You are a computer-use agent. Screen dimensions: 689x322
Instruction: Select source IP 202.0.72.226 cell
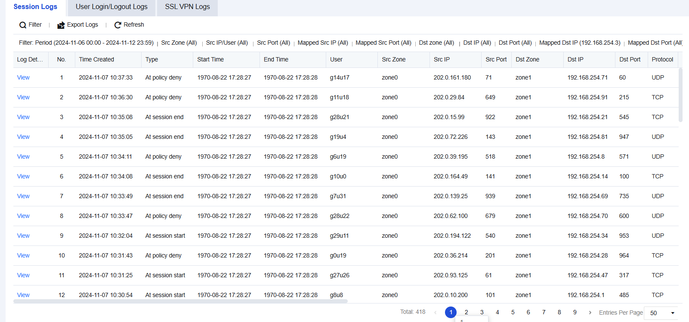click(x=451, y=137)
